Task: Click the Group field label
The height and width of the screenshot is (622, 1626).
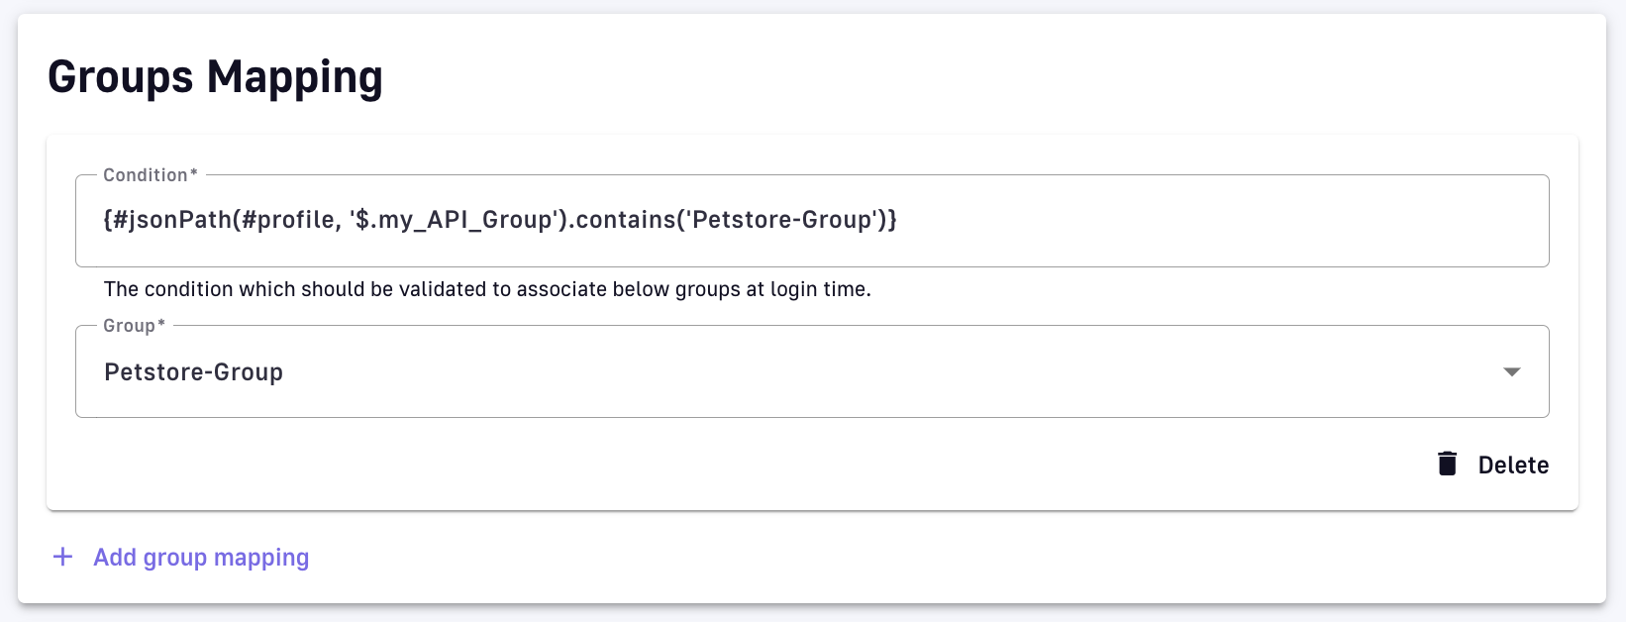Action: click(130, 326)
